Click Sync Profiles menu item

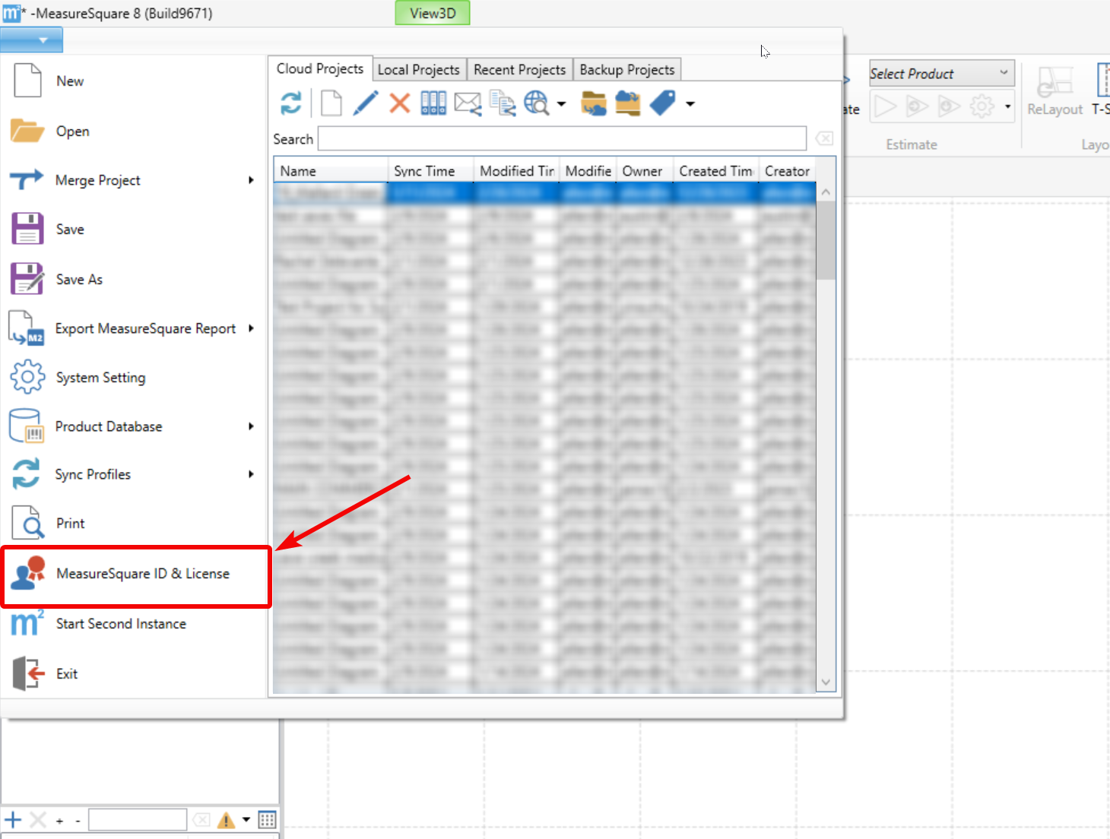point(133,474)
